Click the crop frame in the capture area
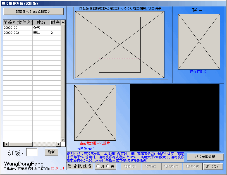This screenshot has width=227, height=175. pyautogui.click(x=120, y=45)
